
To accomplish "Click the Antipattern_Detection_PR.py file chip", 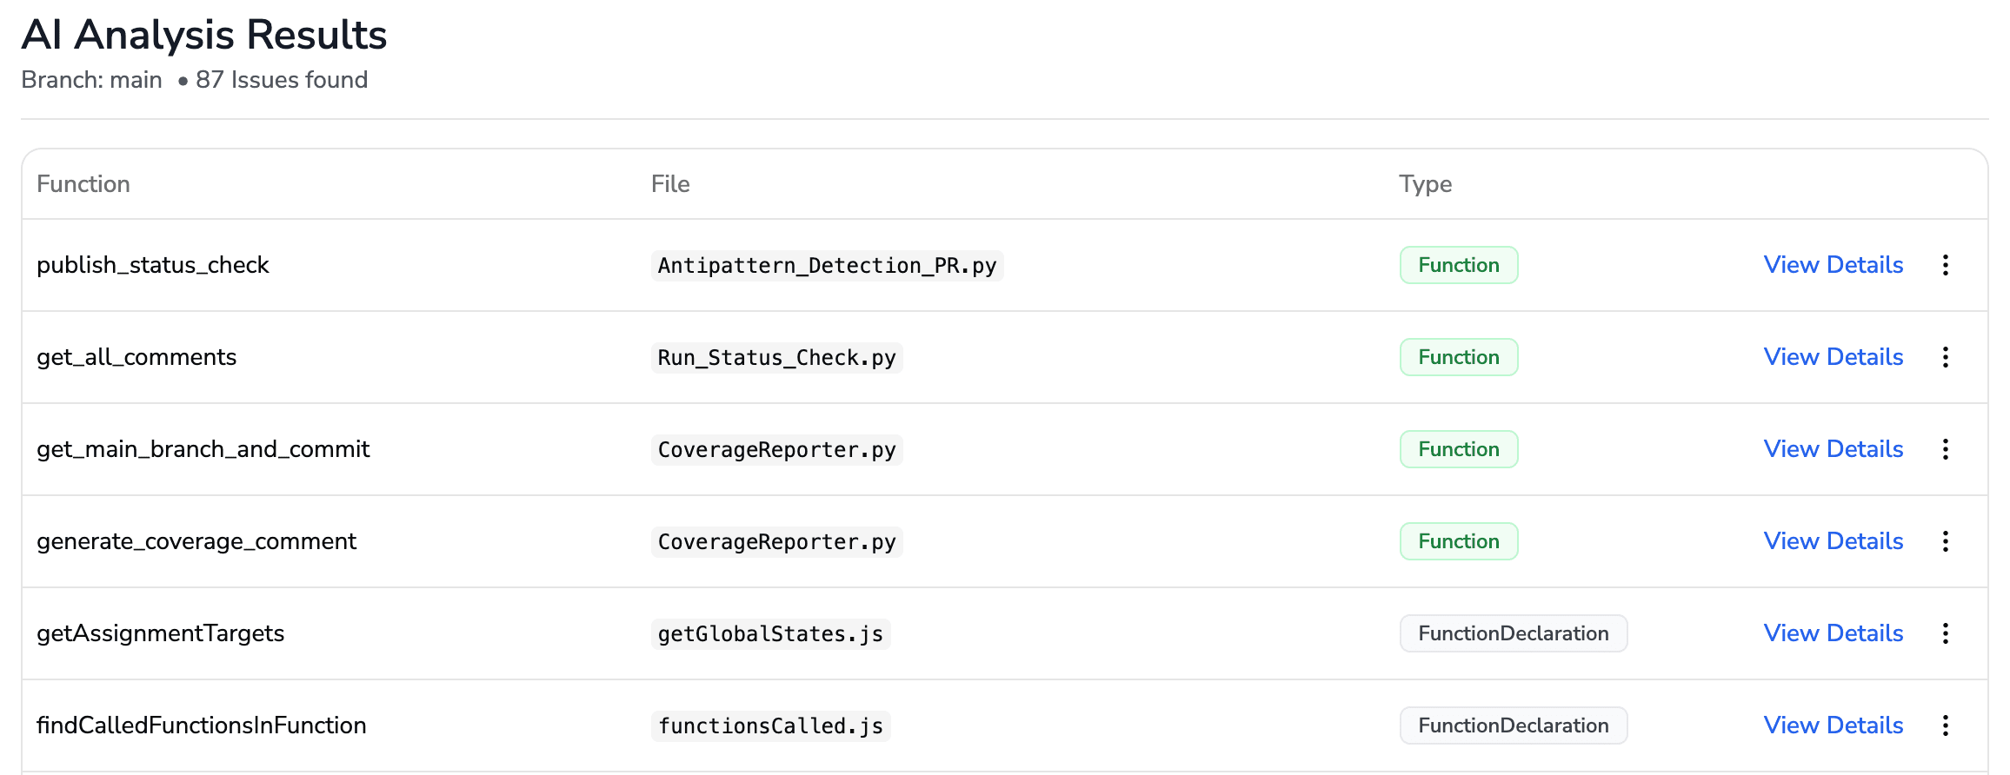I will 828,265.
